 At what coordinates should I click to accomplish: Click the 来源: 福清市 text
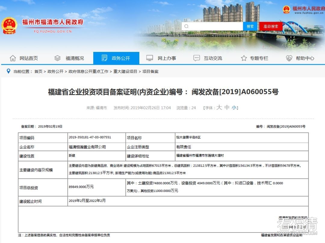tap(97, 108)
